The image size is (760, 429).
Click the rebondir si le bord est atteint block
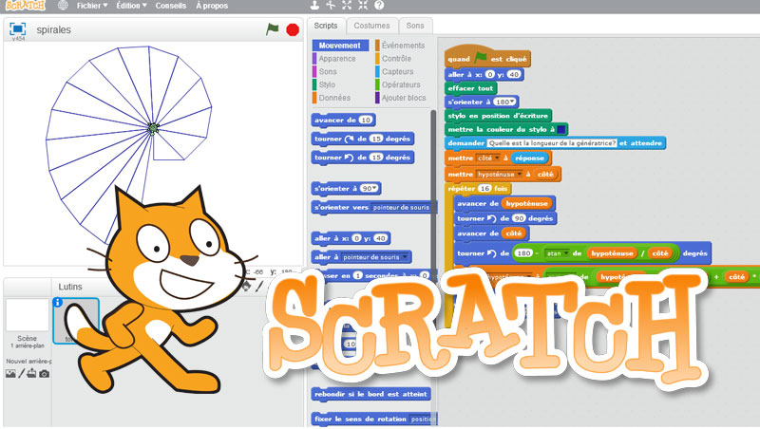click(x=371, y=394)
